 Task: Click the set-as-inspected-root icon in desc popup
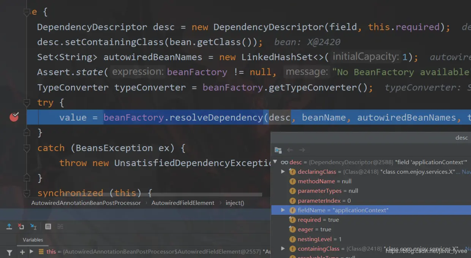point(278,150)
